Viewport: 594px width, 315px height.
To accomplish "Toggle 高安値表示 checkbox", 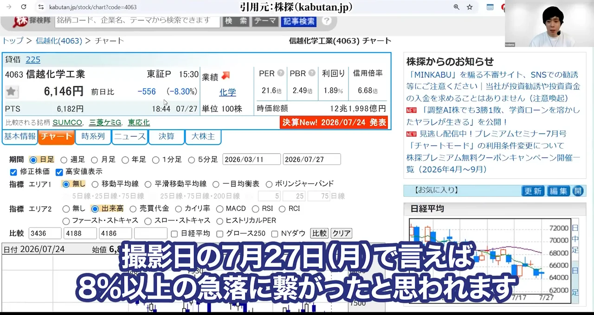I will pos(59,172).
